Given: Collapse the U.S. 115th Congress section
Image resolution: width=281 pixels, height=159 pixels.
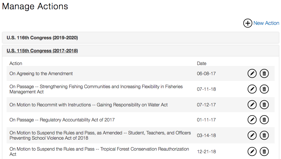Looking at the screenshot, I should tap(42, 51).
